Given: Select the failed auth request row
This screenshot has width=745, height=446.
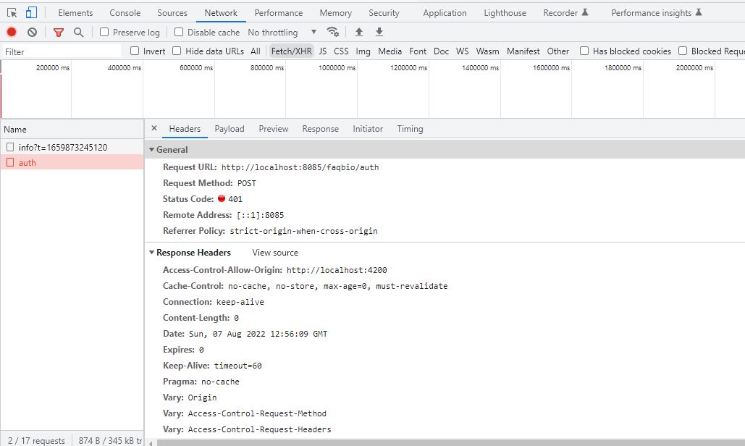Looking at the screenshot, I should coord(72,162).
